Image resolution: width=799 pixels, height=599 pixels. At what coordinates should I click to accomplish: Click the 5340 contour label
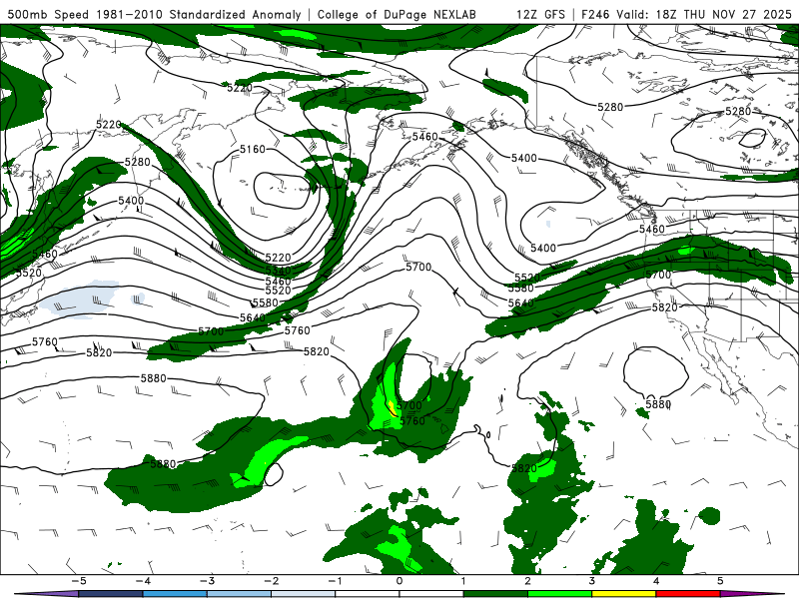point(279,270)
